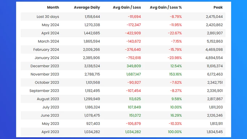The image size is (247, 139).
Task: Select the Last 30 days row label
Action: tap(48, 17)
